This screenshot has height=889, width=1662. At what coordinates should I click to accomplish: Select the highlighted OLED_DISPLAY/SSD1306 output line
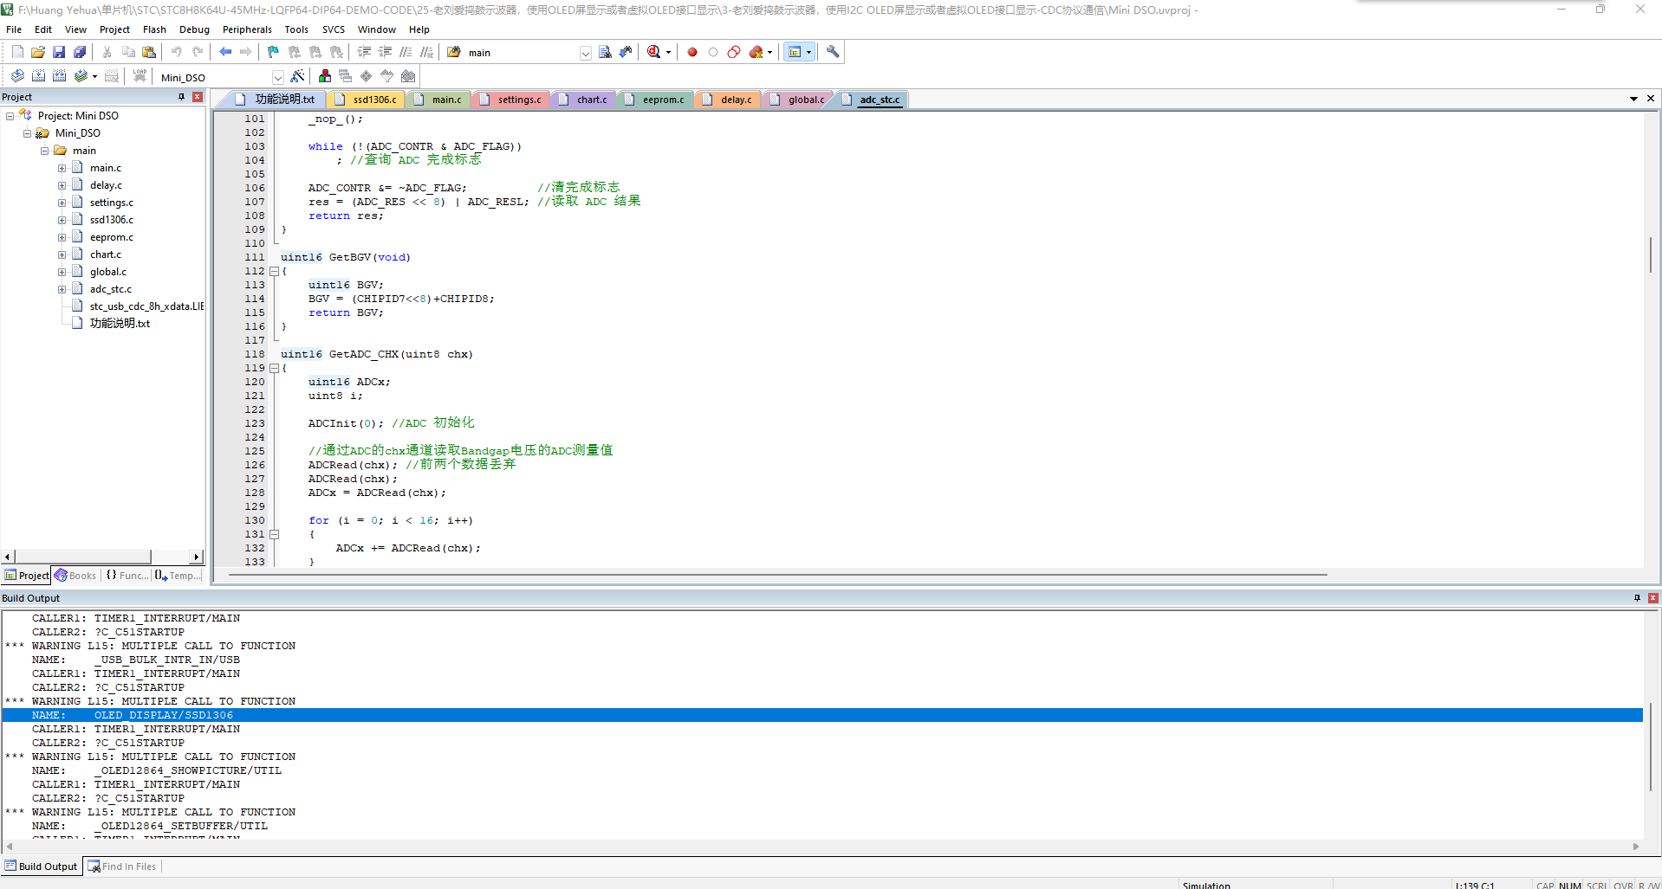[x=822, y=715]
